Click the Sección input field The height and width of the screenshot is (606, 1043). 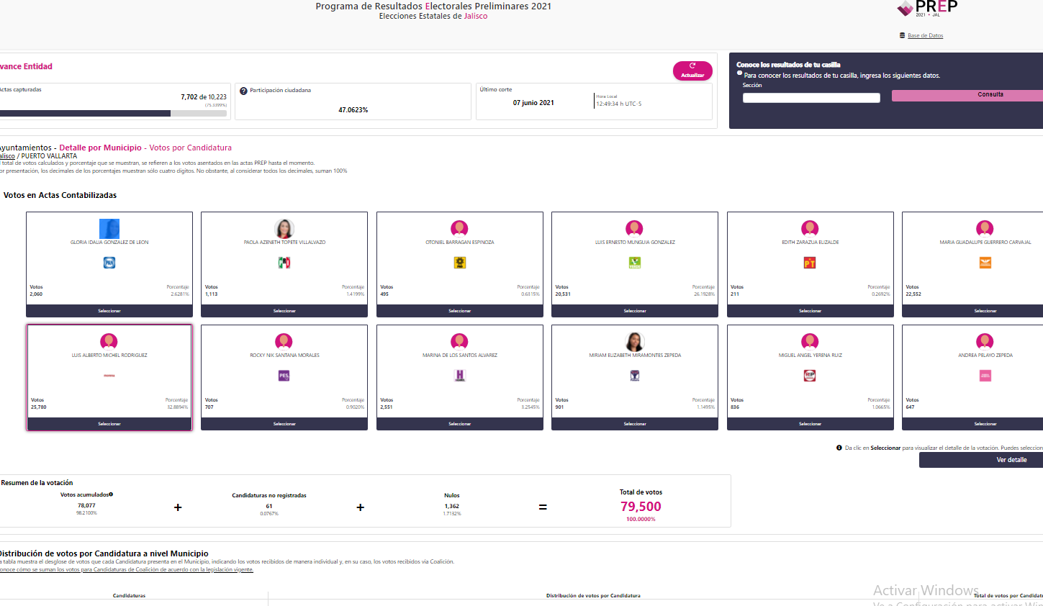(811, 98)
